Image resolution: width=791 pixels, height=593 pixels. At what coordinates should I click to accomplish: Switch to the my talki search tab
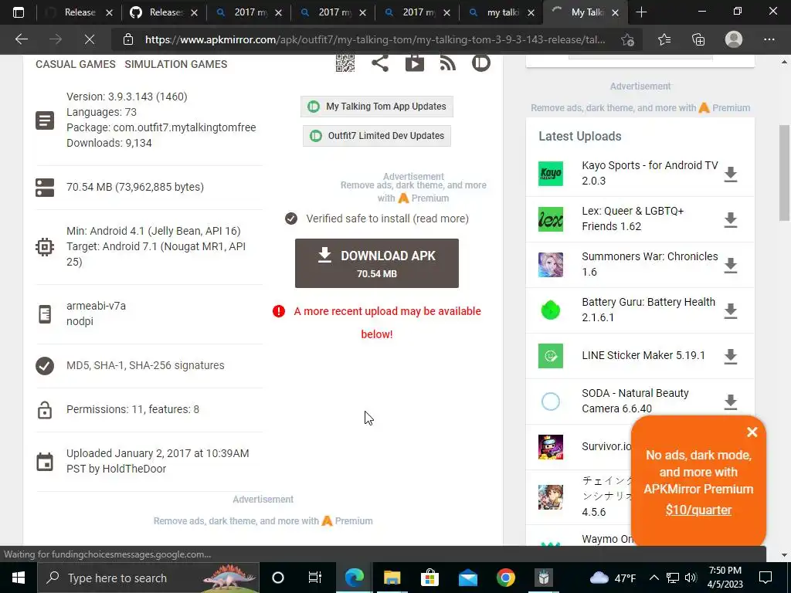click(x=501, y=12)
